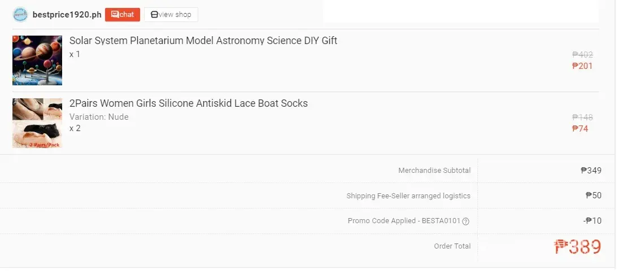
Task: Click the promo code help question mark icon
Action: (x=466, y=221)
